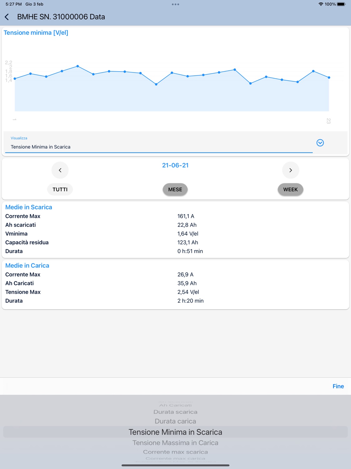351x469 pixels.
Task: Tap the Tensione Max label
Action: point(23,292)
